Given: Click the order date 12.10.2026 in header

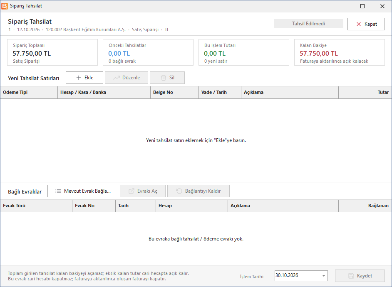Looking at the screenshot, I should pos(28,30).
